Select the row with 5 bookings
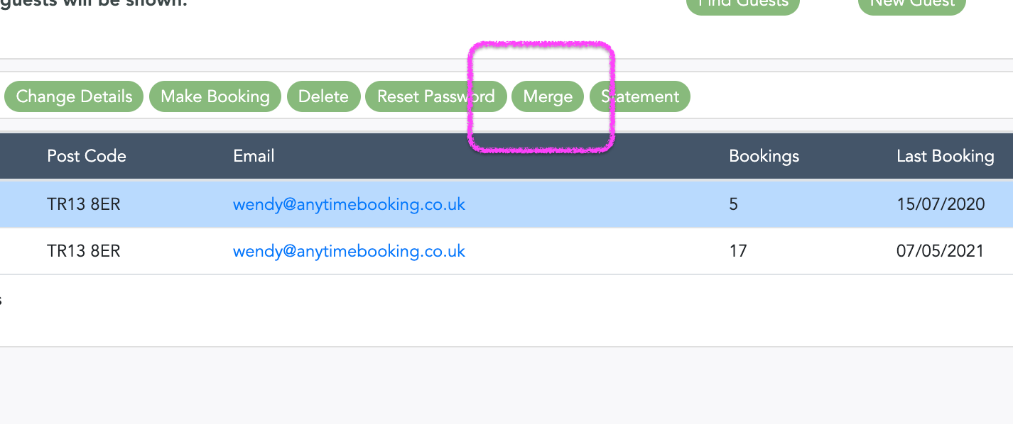This screenshot has width=1013, height=424. (x=507, y=204)
